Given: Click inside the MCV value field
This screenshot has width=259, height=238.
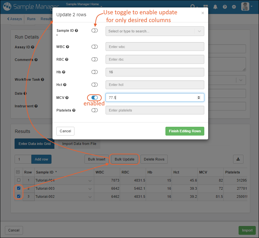Looking at the screenshot, I should pyautogui.click(x=152, y=98).
